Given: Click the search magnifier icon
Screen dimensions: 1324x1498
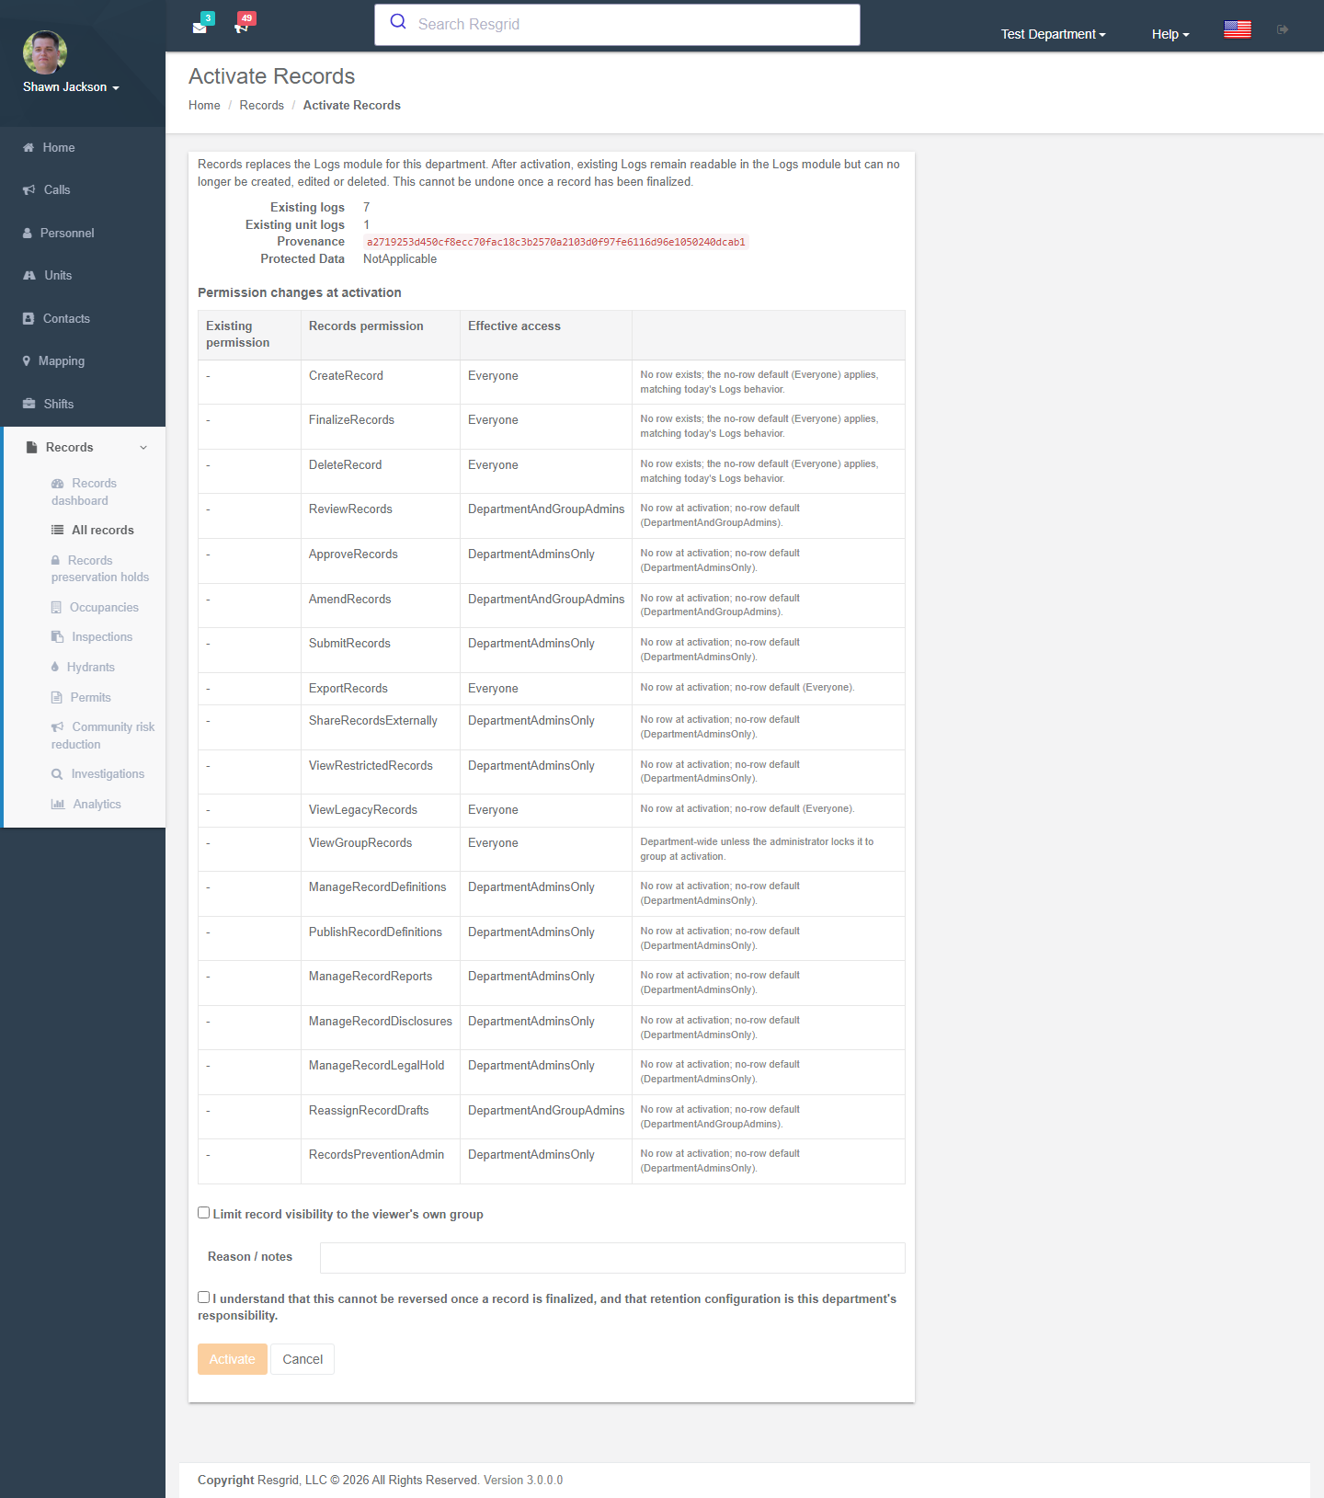Looking at the screenshot, I should (x=398, y=22).
